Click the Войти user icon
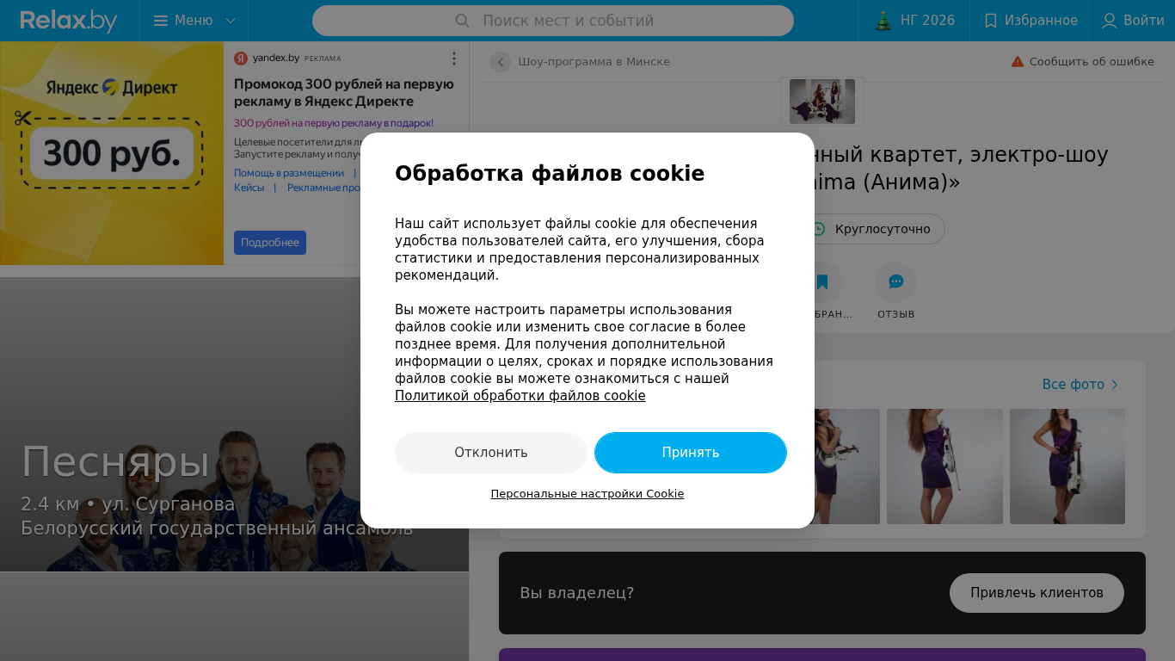This screenshot has height=661, width=1175. [1110, 21]
